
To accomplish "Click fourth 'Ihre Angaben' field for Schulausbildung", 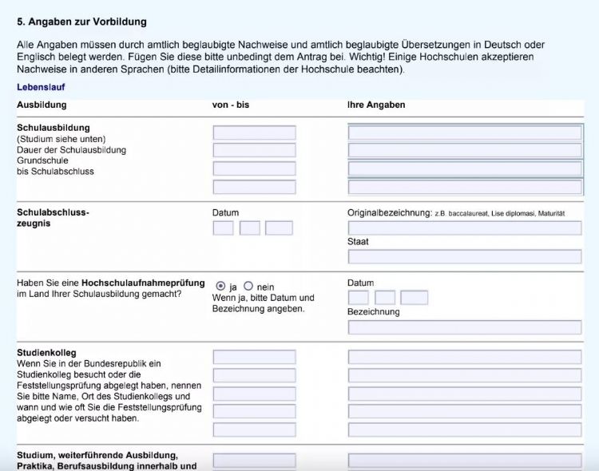I will coord(465,187).
